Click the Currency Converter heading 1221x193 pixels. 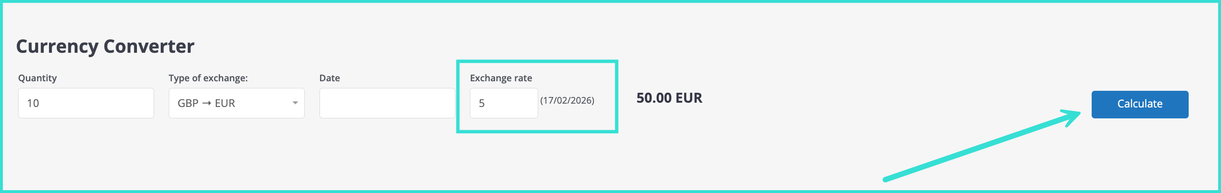[x=105, y=47]
